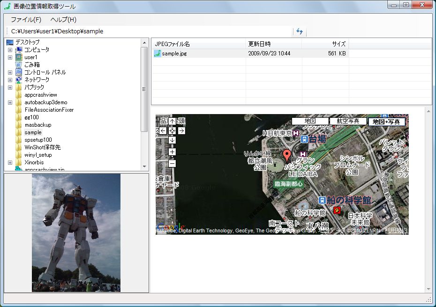The height and width of the screenshot is (307, 436).
Task: Select the FileAssociationFixer folder
Action: (x=49, y=110)
